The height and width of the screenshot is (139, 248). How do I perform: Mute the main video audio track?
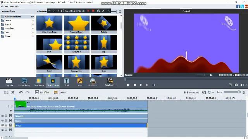[11, 111]
